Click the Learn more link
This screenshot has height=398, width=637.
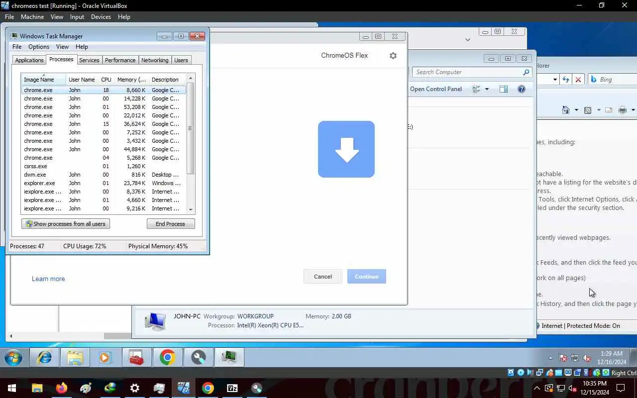click(x=48, y=279)
